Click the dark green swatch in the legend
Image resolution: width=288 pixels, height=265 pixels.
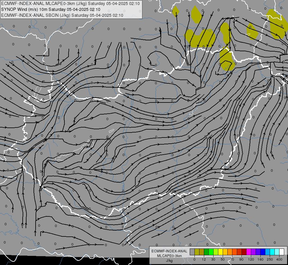(x=206, y=252)
